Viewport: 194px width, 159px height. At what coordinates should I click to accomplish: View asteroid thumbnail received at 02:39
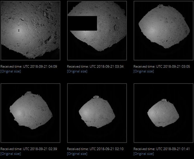30,113
